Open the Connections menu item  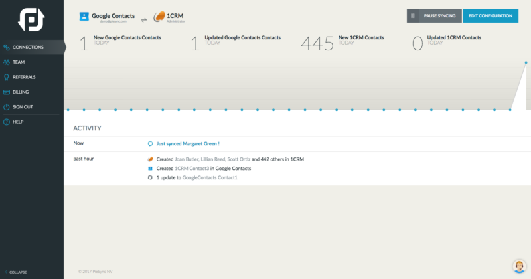point(28,47)
